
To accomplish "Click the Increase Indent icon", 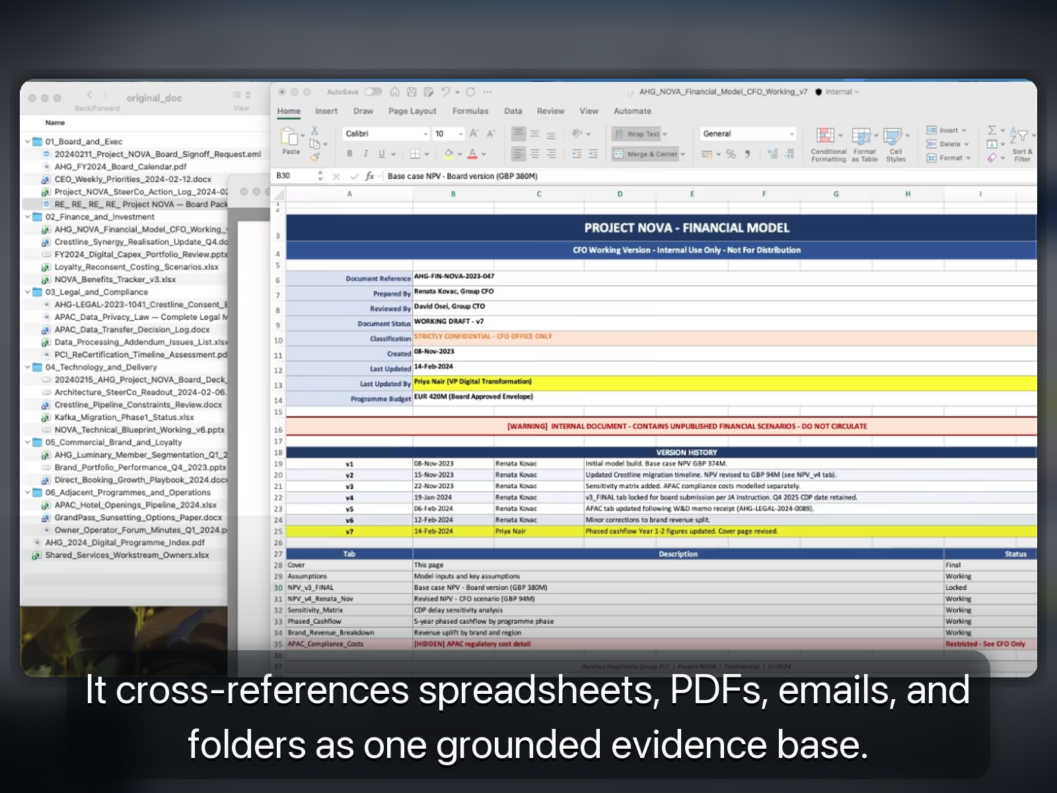I will (593, 153).
